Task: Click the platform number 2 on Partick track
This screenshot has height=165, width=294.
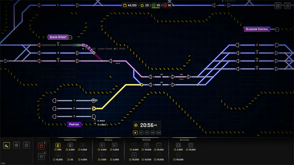Action: (74, 109)
